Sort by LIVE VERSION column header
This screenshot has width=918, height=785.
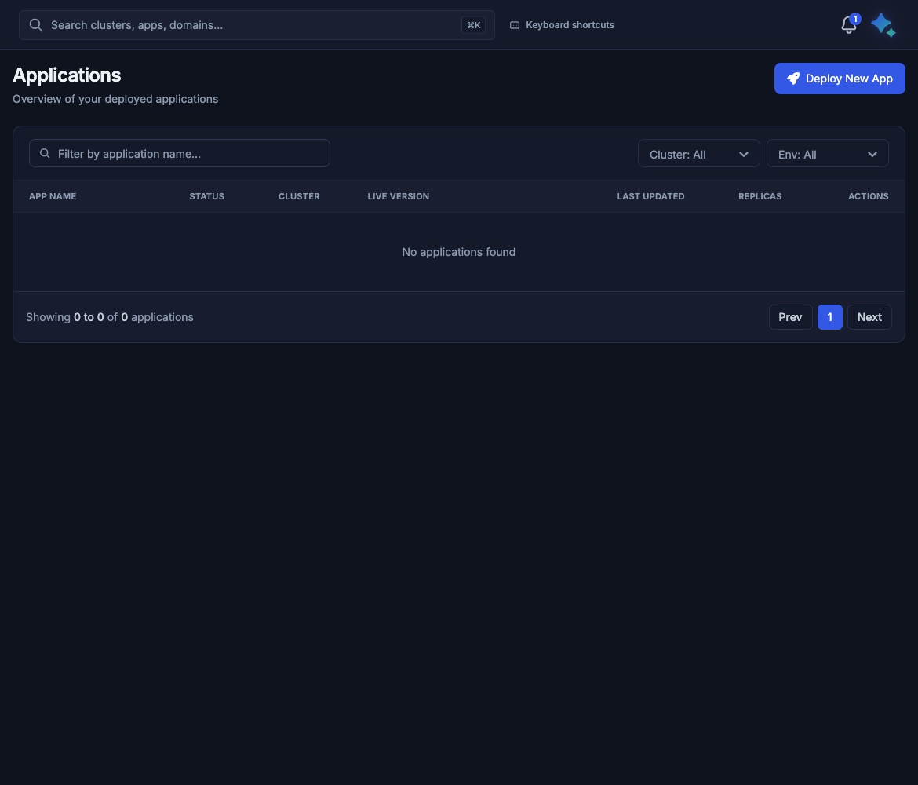pyautogui.click(x=398, y=197)
